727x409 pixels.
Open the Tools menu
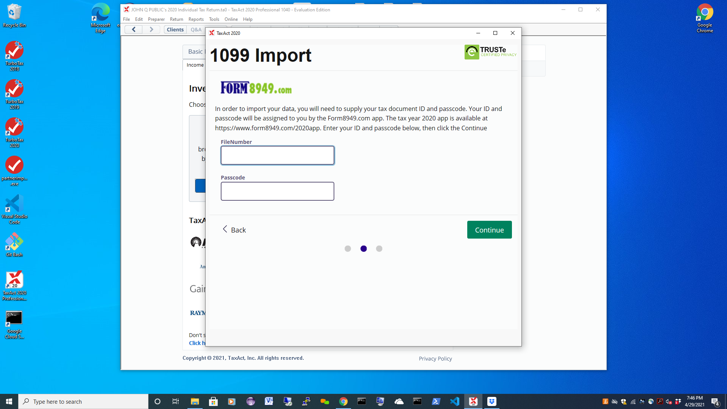(x=214, y=19)
